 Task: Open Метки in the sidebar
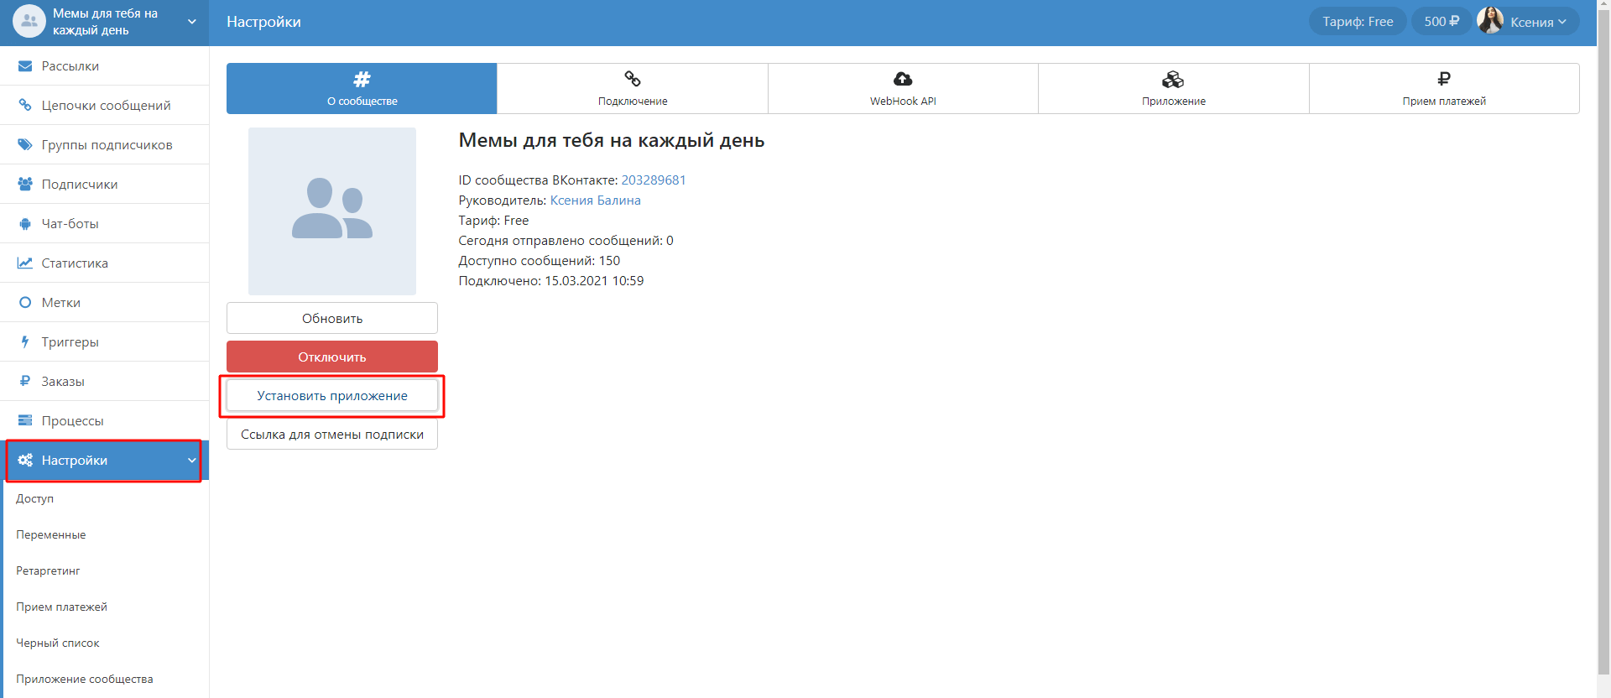(105, 303)
